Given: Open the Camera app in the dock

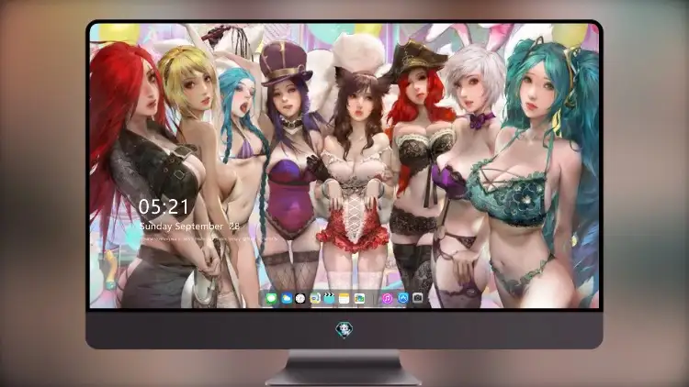Looking at the screenshot, I should pos(418,298).
